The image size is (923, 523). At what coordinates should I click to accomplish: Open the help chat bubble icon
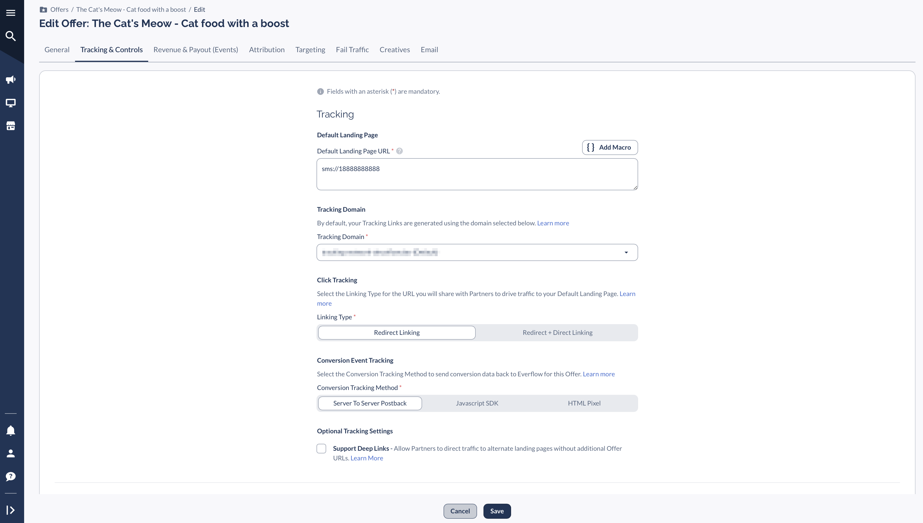(11, 476)
